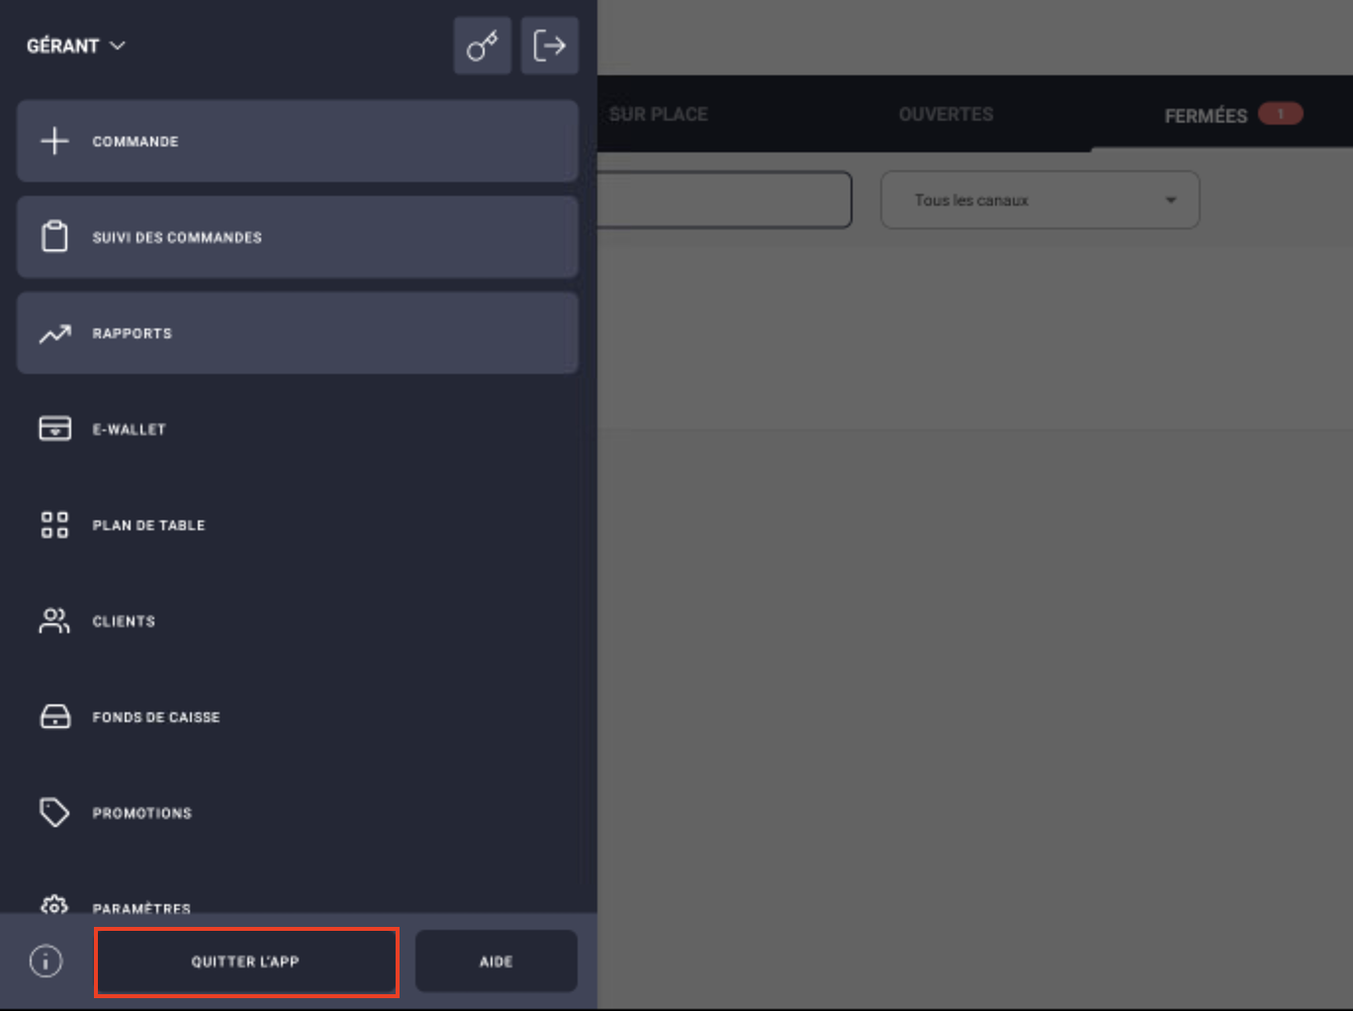Click the Plan de Table grid icon
Viewport: 1353px width, 1011px height.
tap(54, 524)
